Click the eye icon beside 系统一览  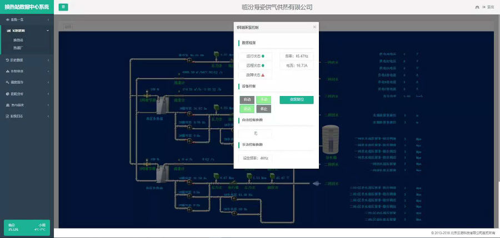8,20
